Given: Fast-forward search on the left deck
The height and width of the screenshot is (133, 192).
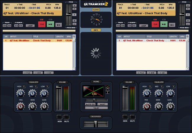Looking at the screenshot, I should point(21,26).
